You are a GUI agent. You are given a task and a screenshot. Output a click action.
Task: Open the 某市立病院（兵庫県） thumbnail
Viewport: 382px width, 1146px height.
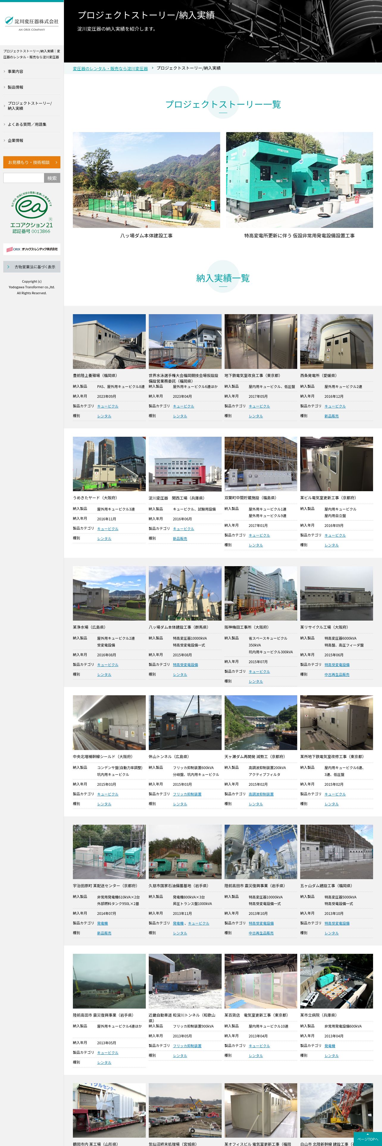[x=337, y=981]
